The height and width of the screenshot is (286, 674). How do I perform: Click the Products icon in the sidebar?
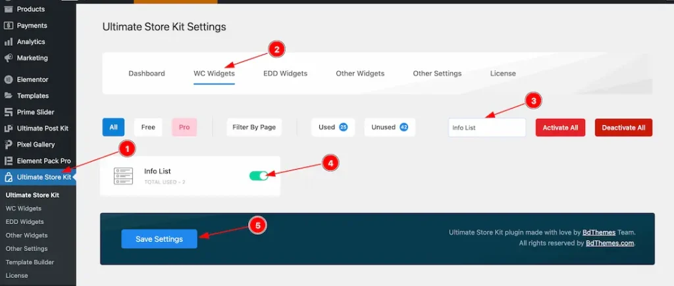pos(8,9)
